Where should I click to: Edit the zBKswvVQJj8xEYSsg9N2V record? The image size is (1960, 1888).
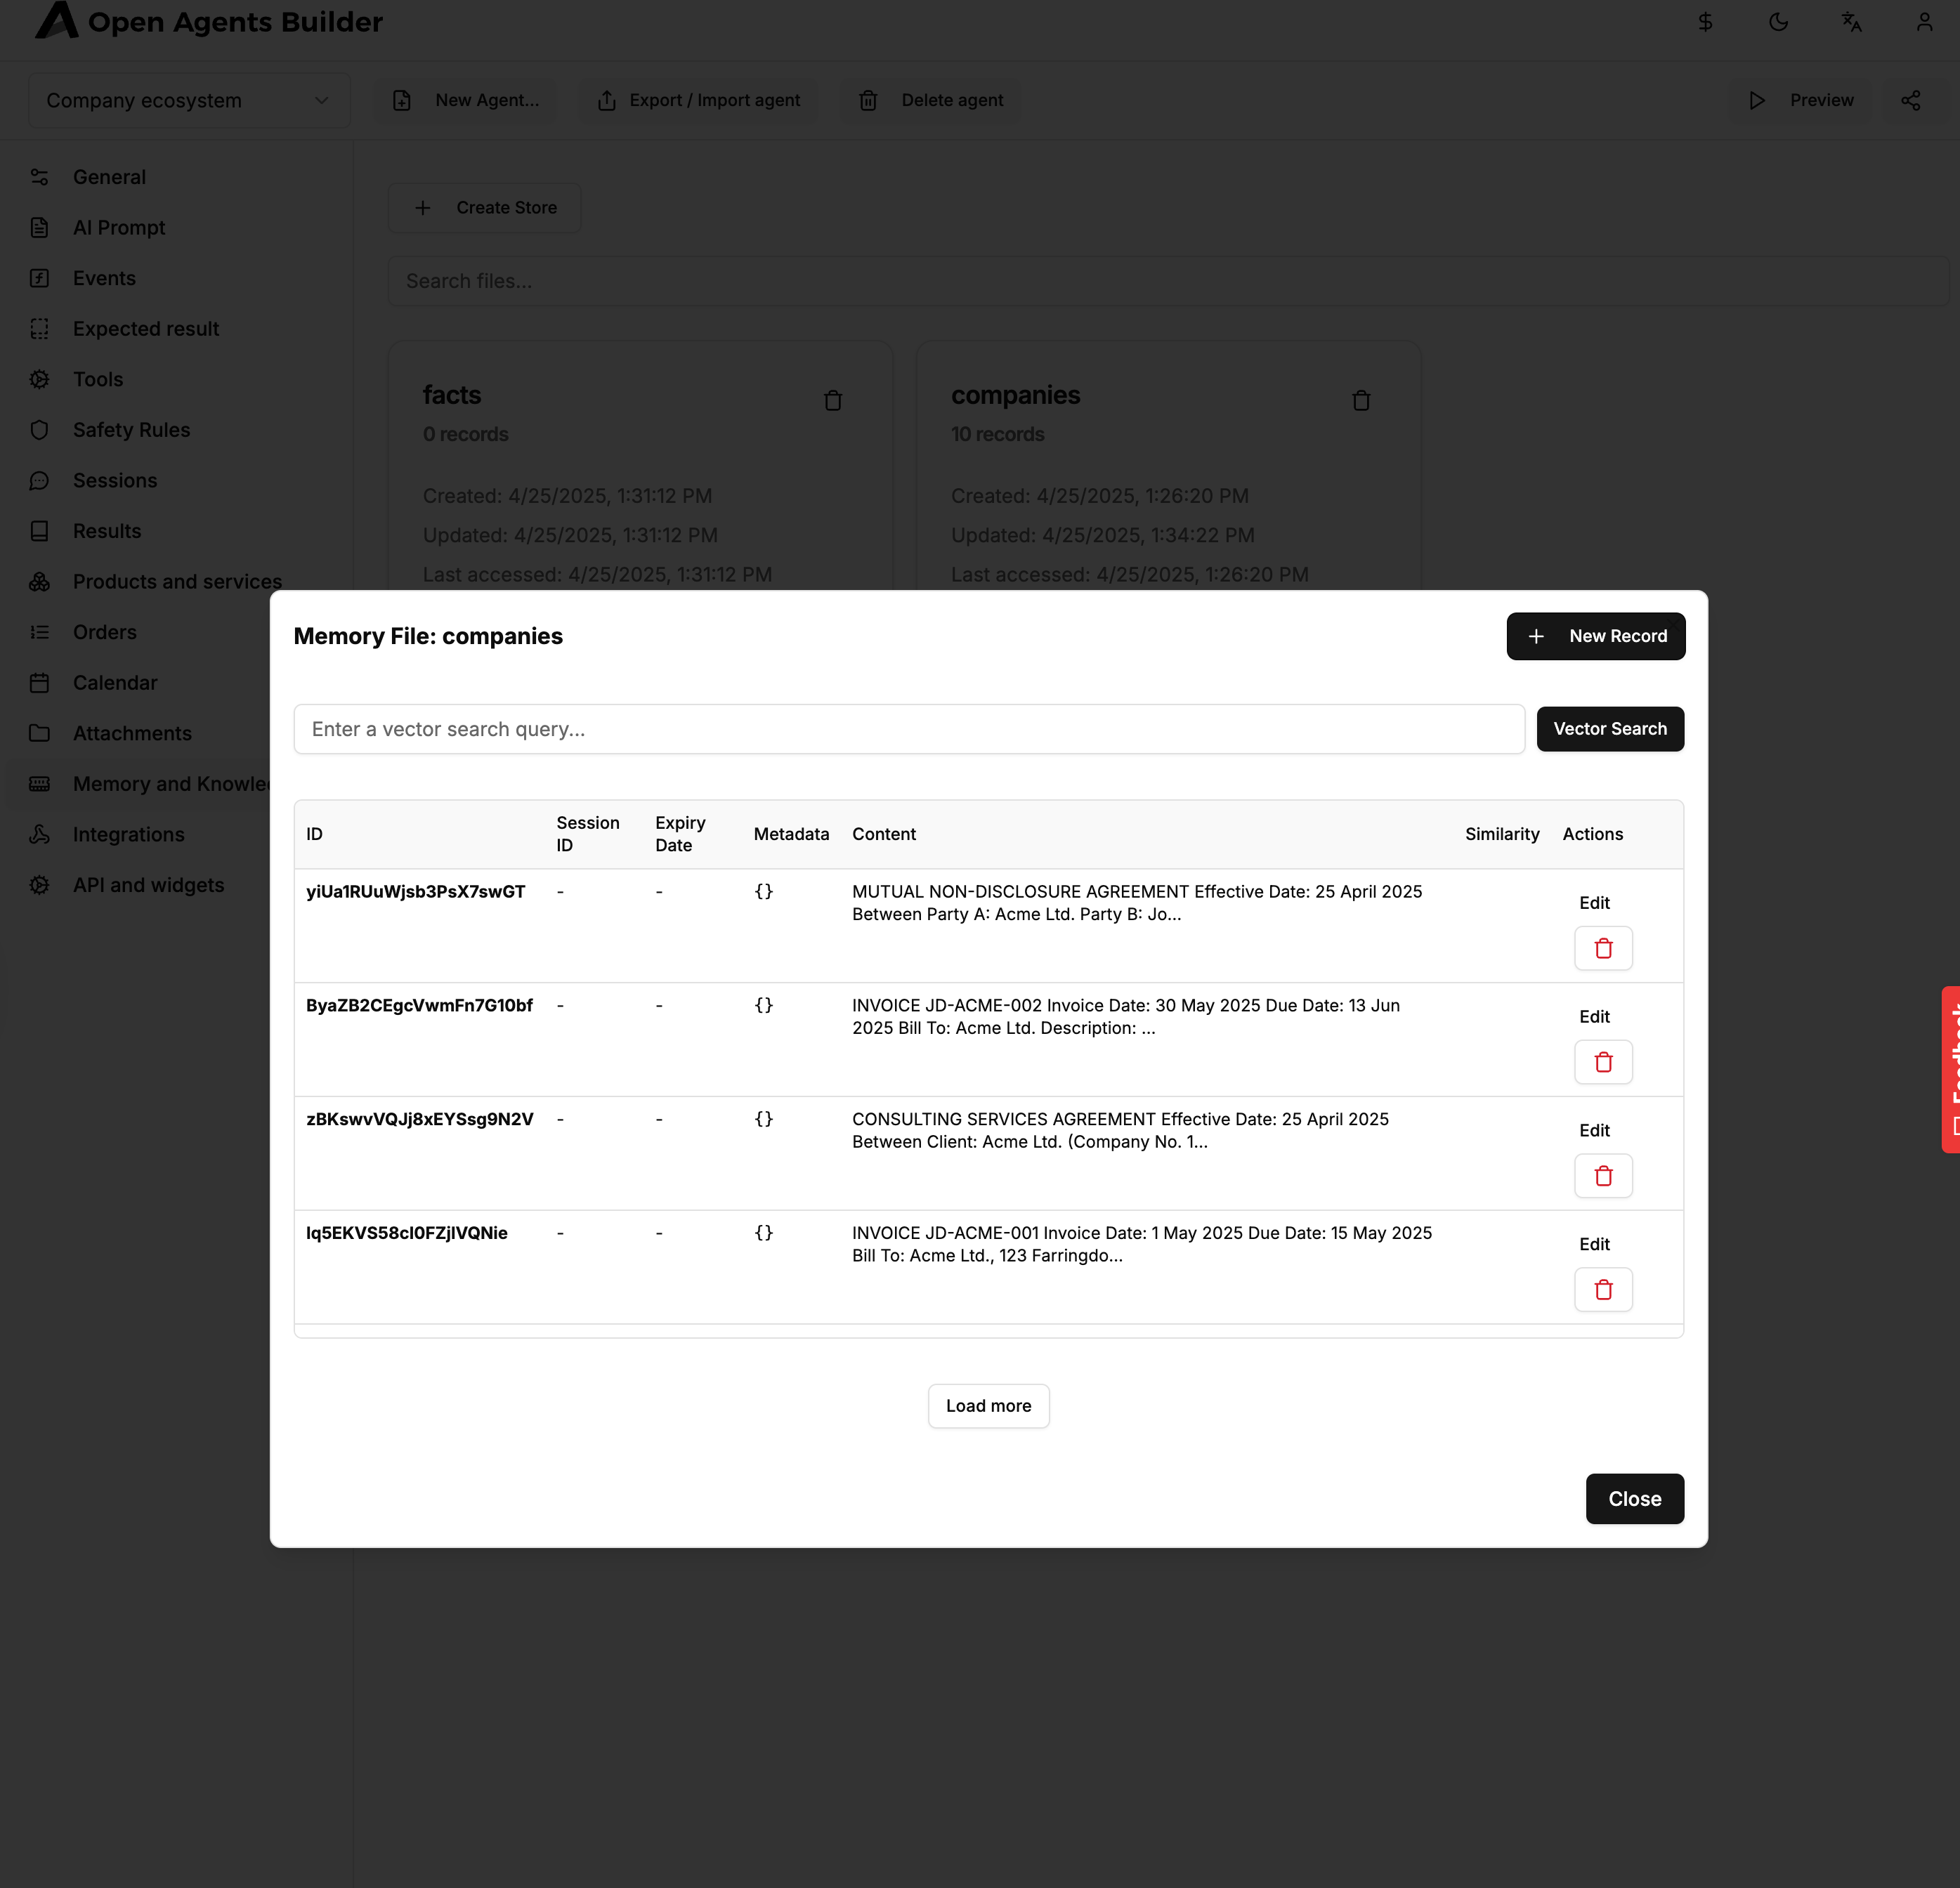[1594, 1131]
